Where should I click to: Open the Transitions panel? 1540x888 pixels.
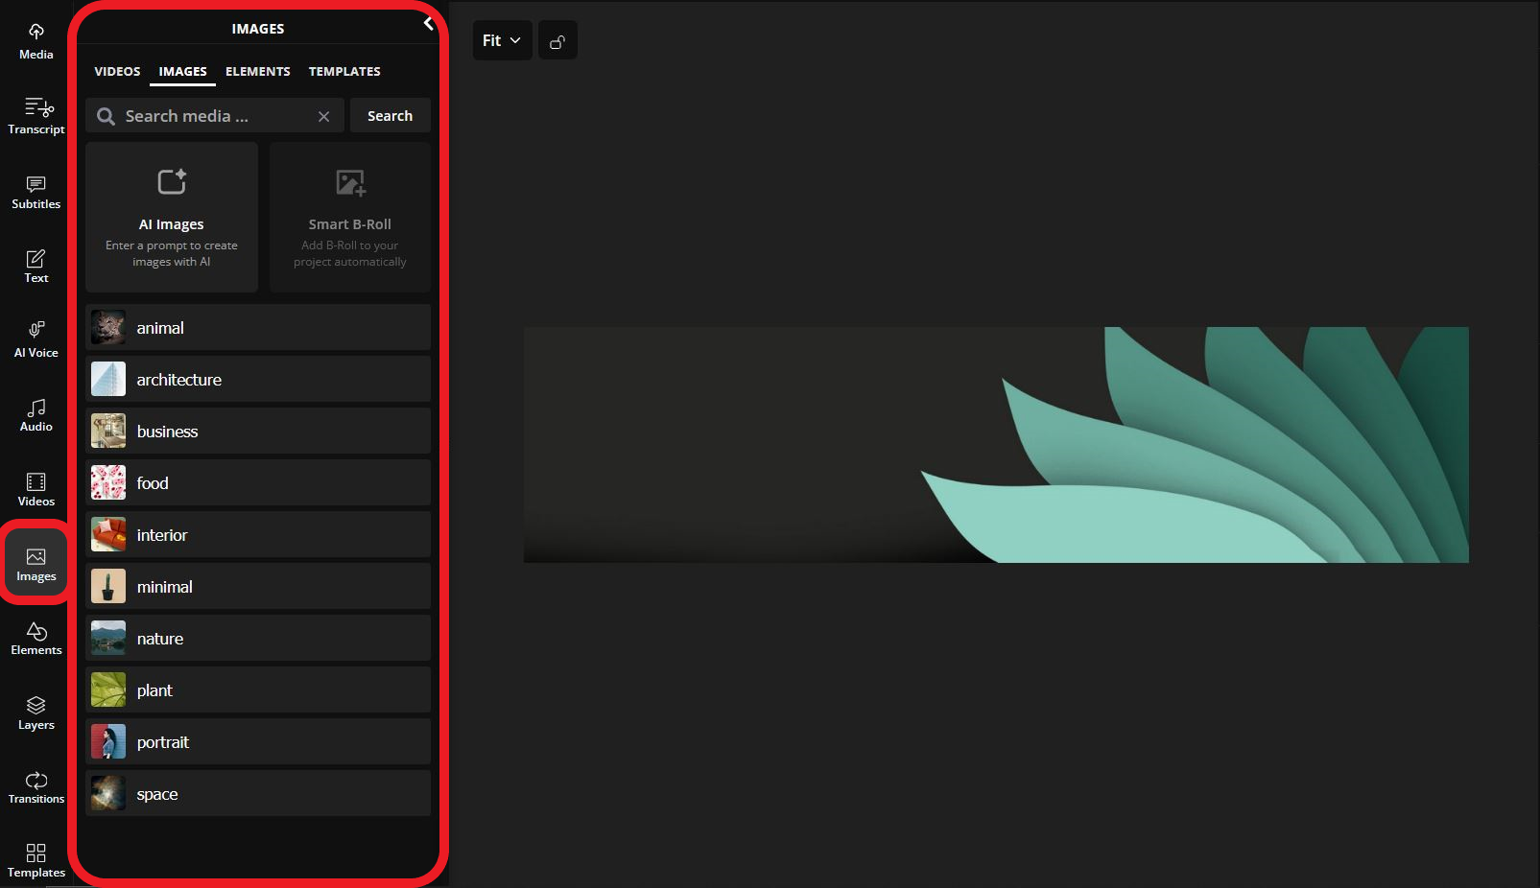[36, 786]
